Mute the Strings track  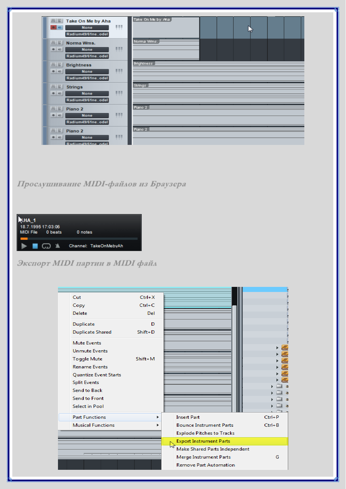pyautogui.click(x=53, y=87)
